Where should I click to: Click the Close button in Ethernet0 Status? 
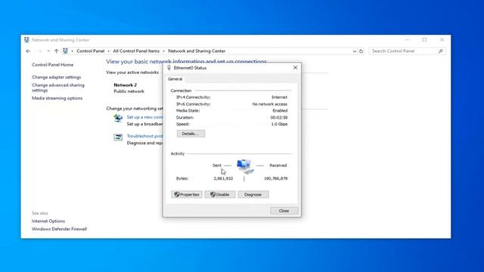(x=284, y=211)
